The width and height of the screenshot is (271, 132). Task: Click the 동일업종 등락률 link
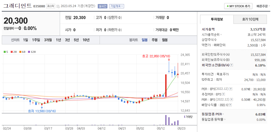[x=212, y=119]
